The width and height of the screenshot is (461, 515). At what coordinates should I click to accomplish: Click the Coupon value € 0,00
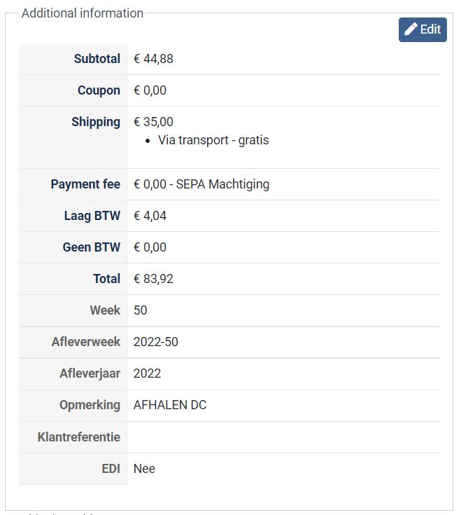(x=150, y=90)
